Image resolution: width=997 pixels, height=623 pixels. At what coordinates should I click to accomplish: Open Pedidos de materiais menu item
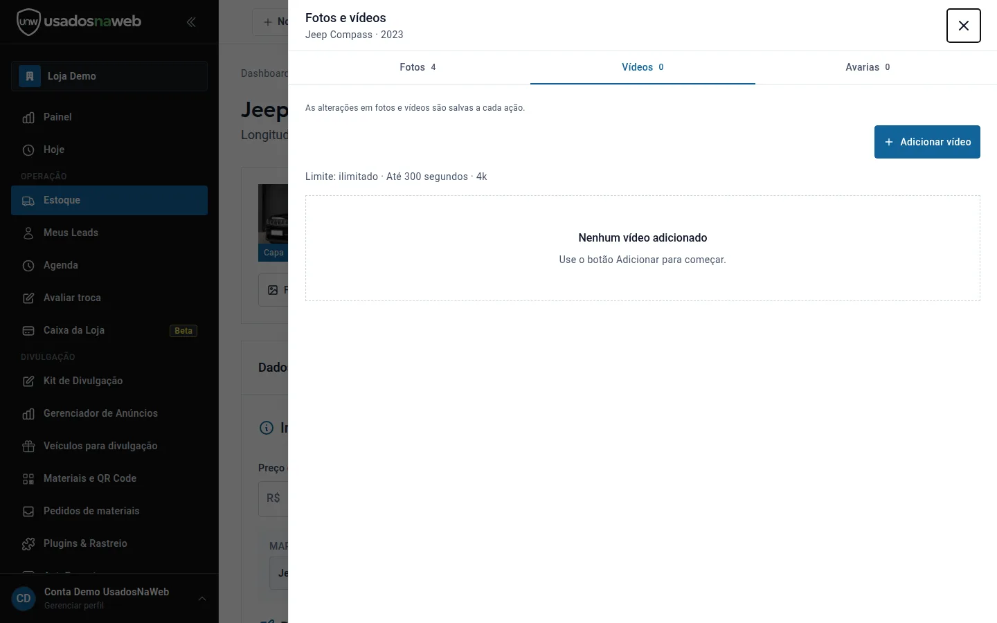(109, 511)
